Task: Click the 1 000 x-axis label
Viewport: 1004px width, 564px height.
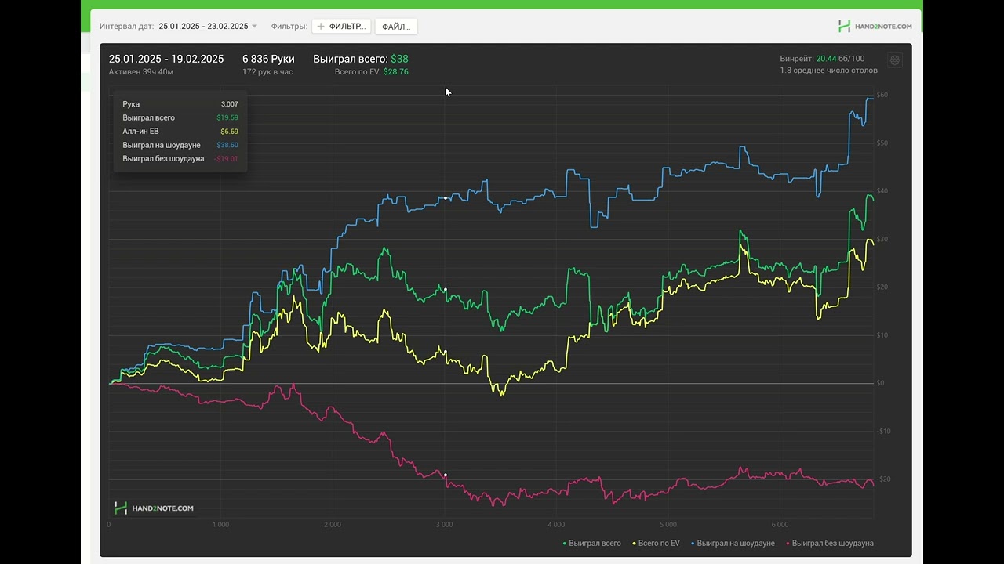Action: [220, 525]
